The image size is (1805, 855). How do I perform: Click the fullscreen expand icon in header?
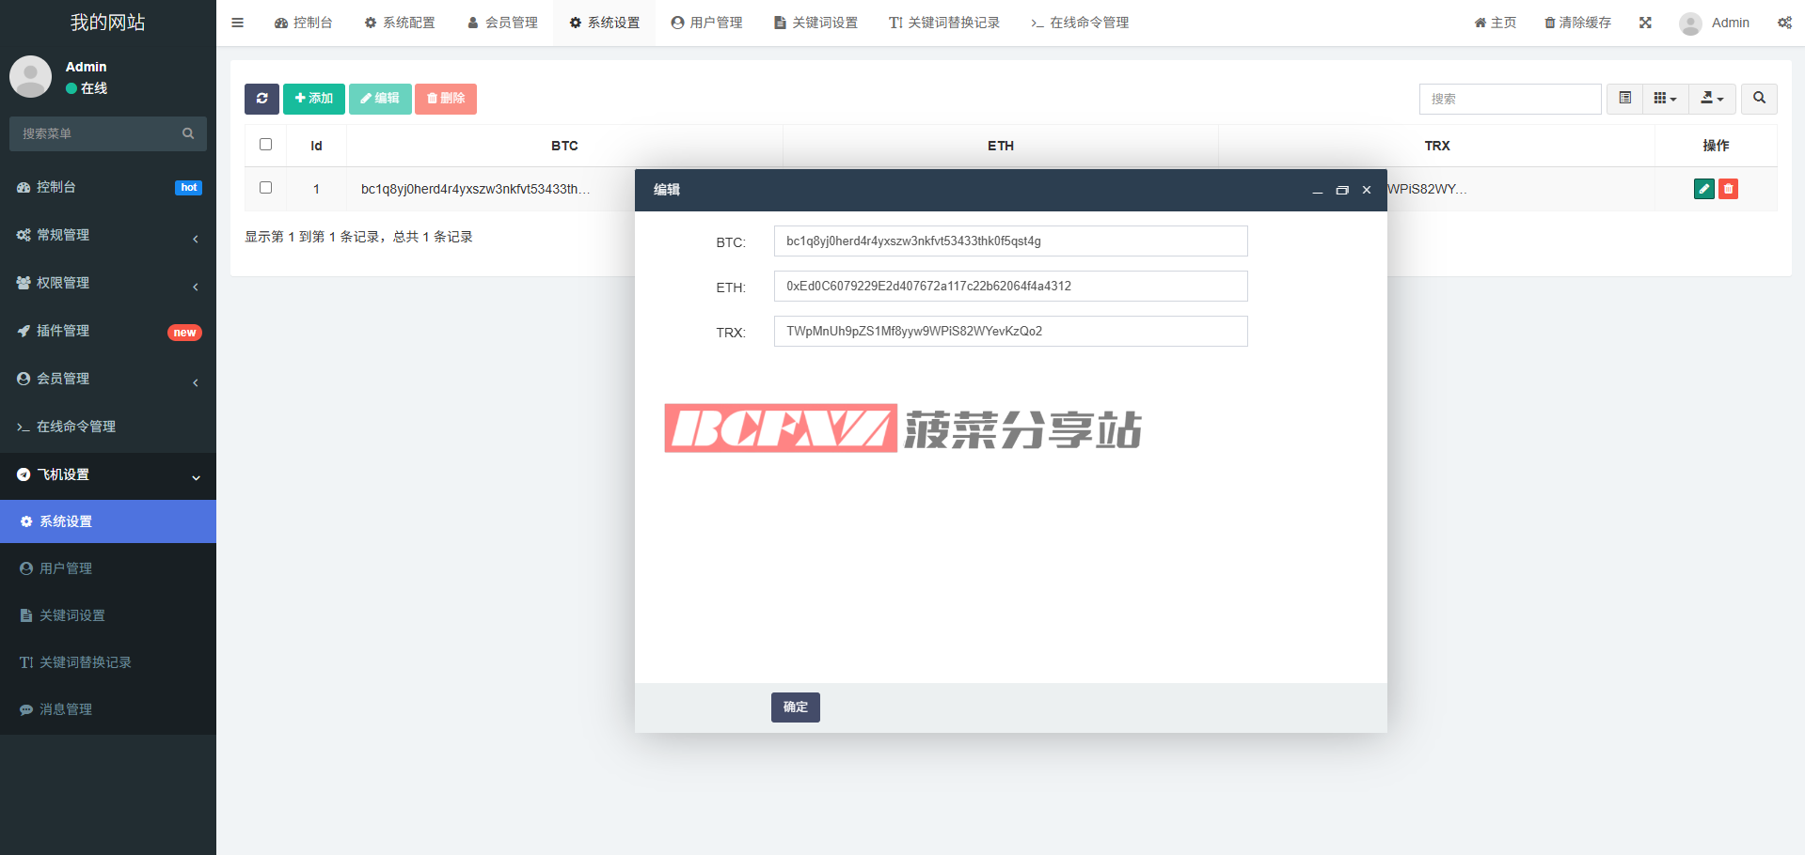click(x=1645, y=23)
